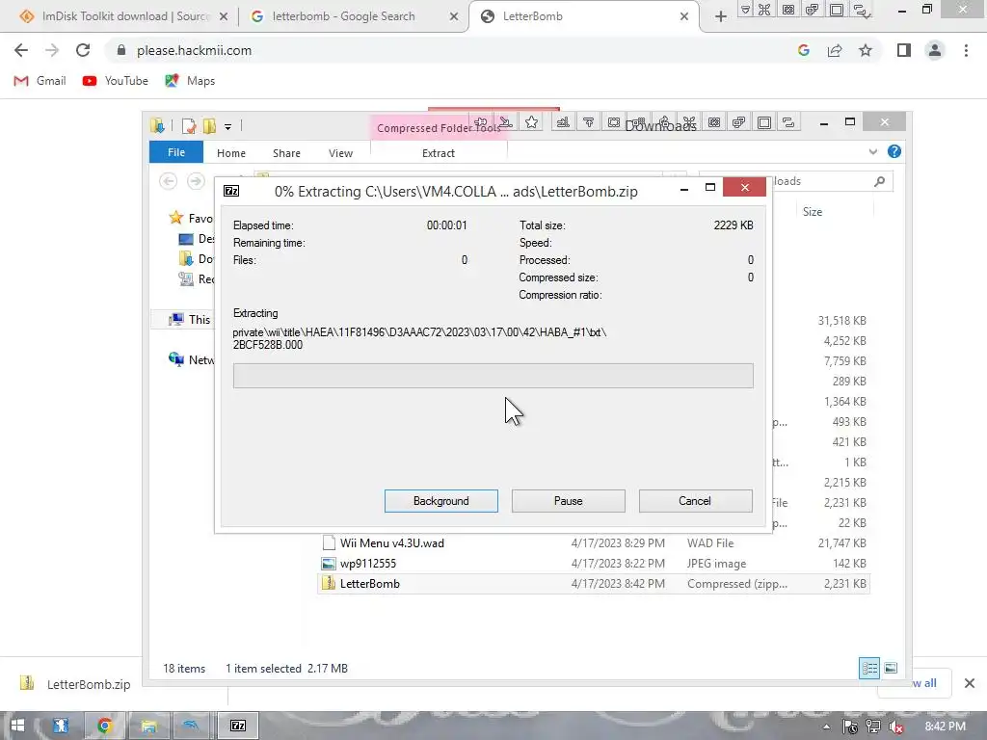This screenshot has height=740, width=987.
Task: Cancel the LetterBomb.zip extraction
Action: [695, 501]
